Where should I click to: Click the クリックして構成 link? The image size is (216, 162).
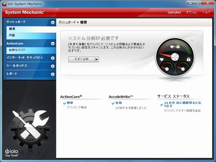[77, 107]
